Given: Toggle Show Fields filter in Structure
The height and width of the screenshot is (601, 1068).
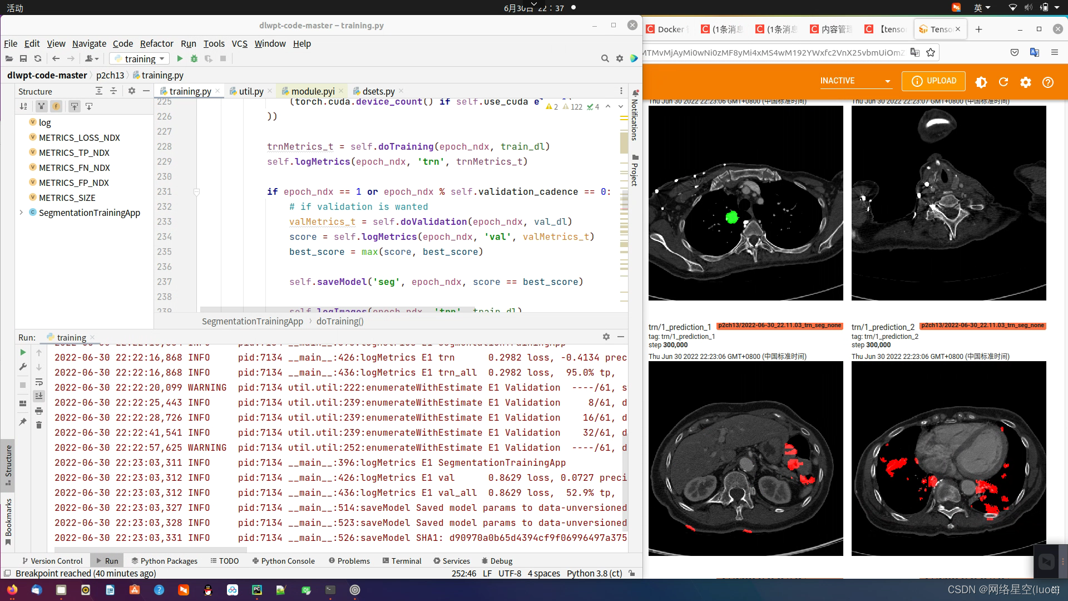Looking at the screenshot, I should pyautogui.click(x=56, y=106).
